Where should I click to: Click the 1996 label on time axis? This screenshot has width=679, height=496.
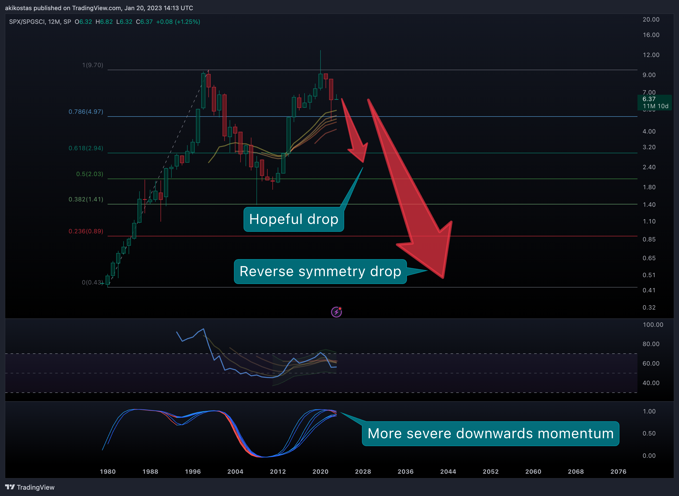(x=193, y=471)
